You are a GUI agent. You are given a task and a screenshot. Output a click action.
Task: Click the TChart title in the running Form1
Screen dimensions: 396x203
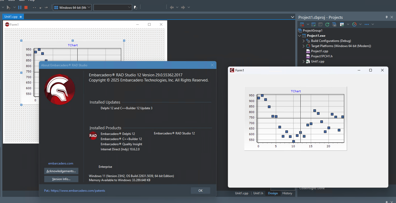pos(296,91)
